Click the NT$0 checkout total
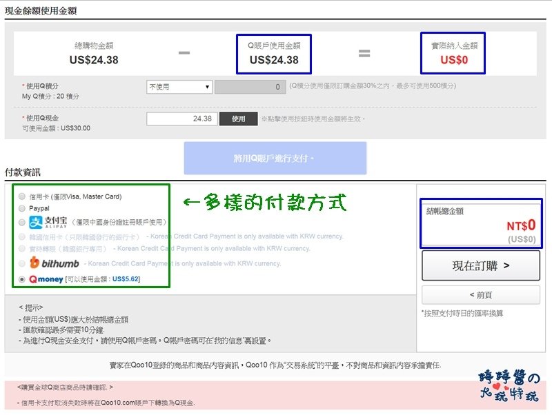The image size is (552, 415). point(521,225)
